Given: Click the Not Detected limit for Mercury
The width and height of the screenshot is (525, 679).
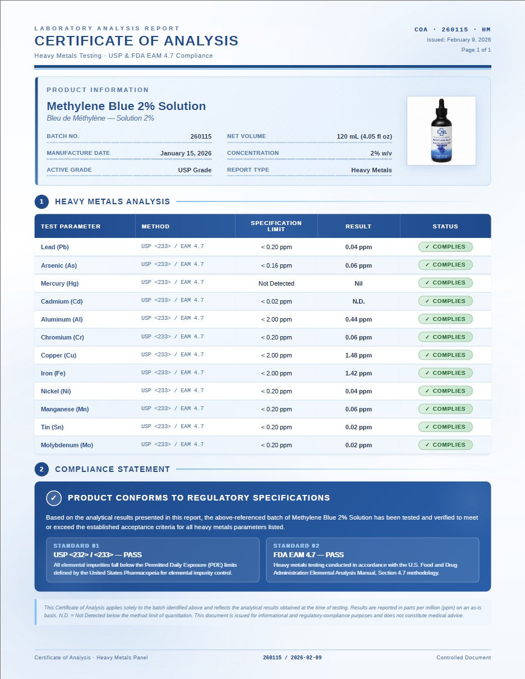Looking at the screenshot, I should pyautogui.click(x=276, y=283).
